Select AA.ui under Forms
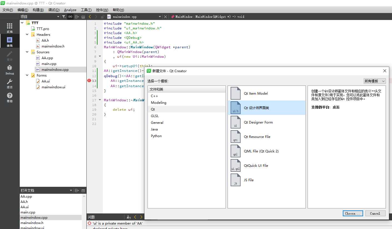 (46, 81)
